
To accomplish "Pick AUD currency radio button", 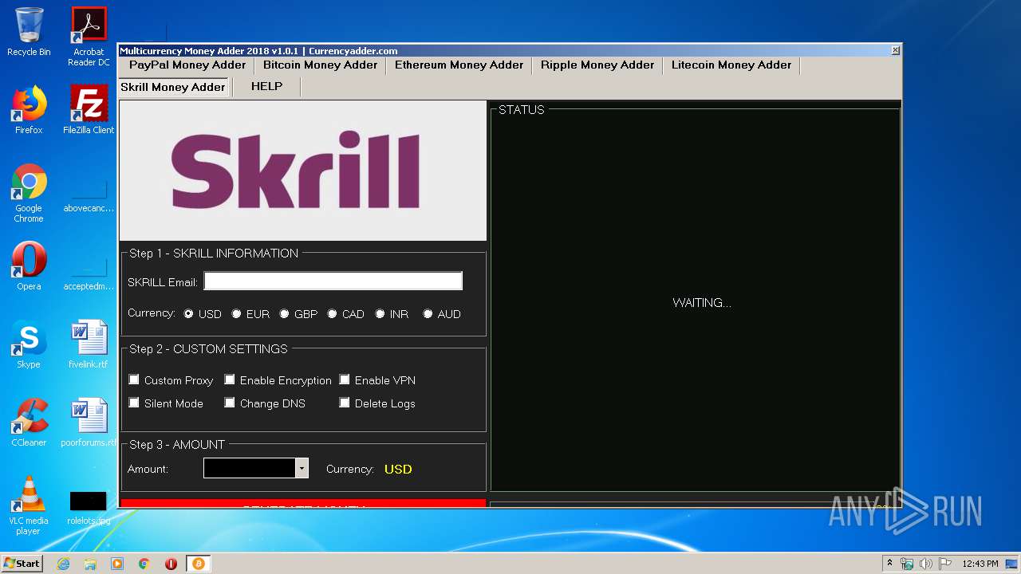I will (x=428, y=314).
